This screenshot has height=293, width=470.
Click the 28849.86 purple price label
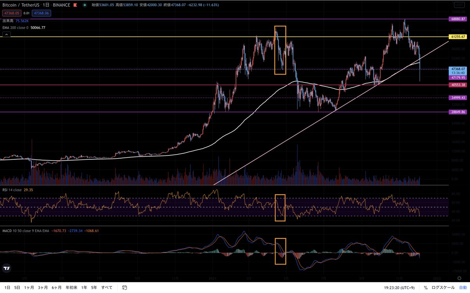click(458, 112)
